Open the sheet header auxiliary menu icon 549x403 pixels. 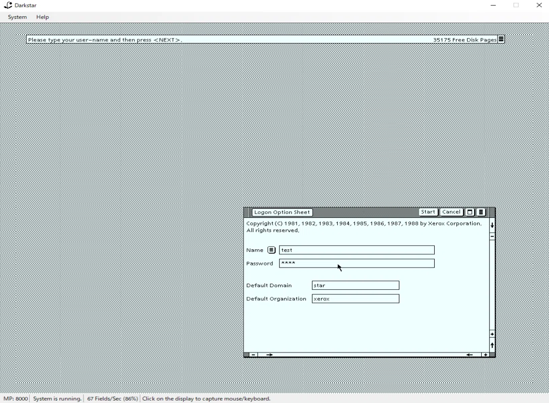coord(481,212)
